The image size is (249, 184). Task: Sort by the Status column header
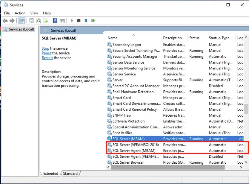point(197,38)
